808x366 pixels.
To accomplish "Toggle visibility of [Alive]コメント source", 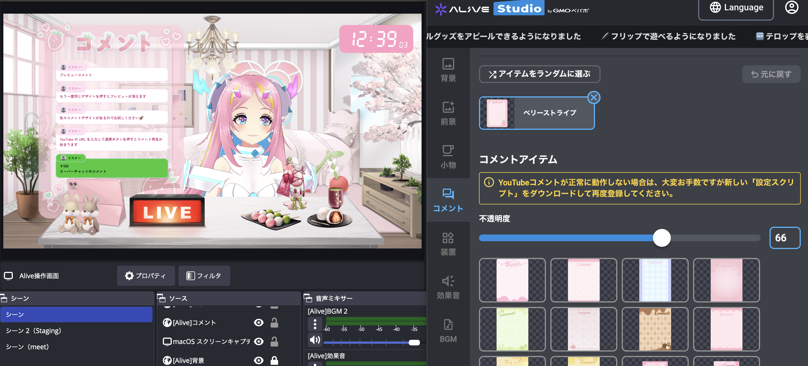I will click(x=258, y=323).
